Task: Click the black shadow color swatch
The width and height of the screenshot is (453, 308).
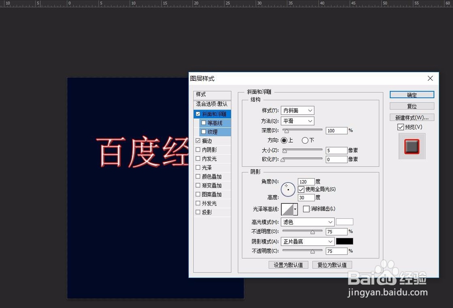Action: click(x=344, y=241)
